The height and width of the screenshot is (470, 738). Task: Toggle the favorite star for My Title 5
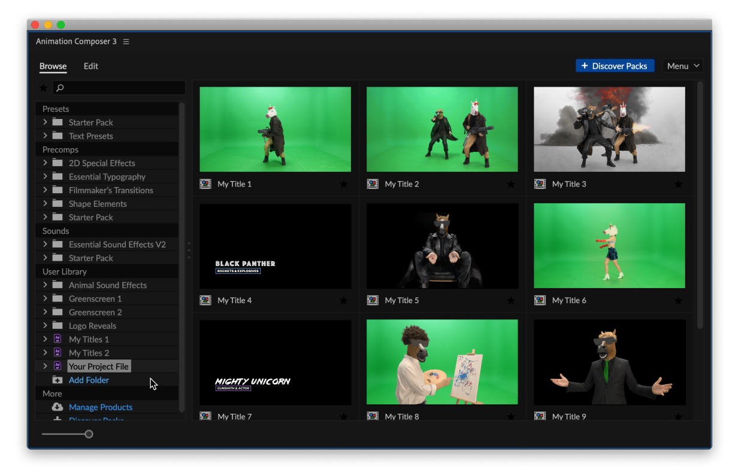pyautogui.click(x=511, y=300)
